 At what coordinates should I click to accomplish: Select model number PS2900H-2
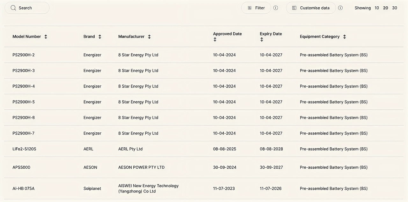(x=24, y=55)
